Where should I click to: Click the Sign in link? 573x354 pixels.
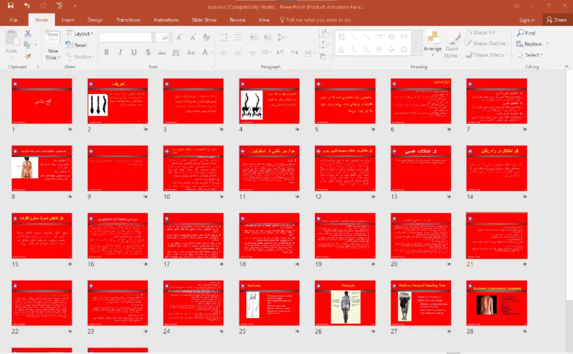(x=527, y=20)
